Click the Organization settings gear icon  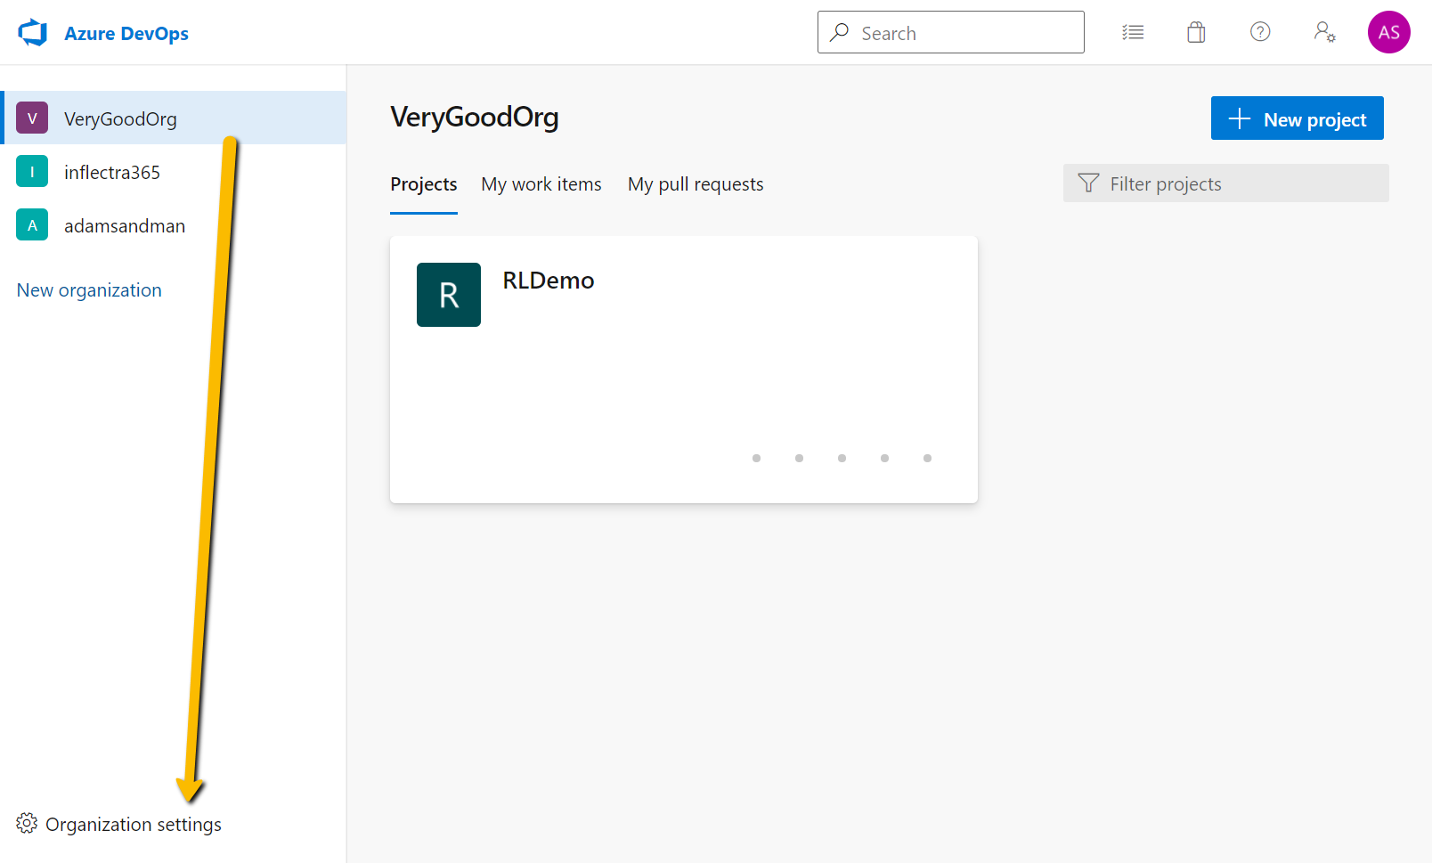tap(27, 824)
